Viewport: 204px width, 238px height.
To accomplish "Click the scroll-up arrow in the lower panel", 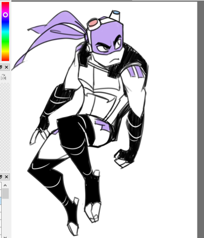I will point(5,185).
